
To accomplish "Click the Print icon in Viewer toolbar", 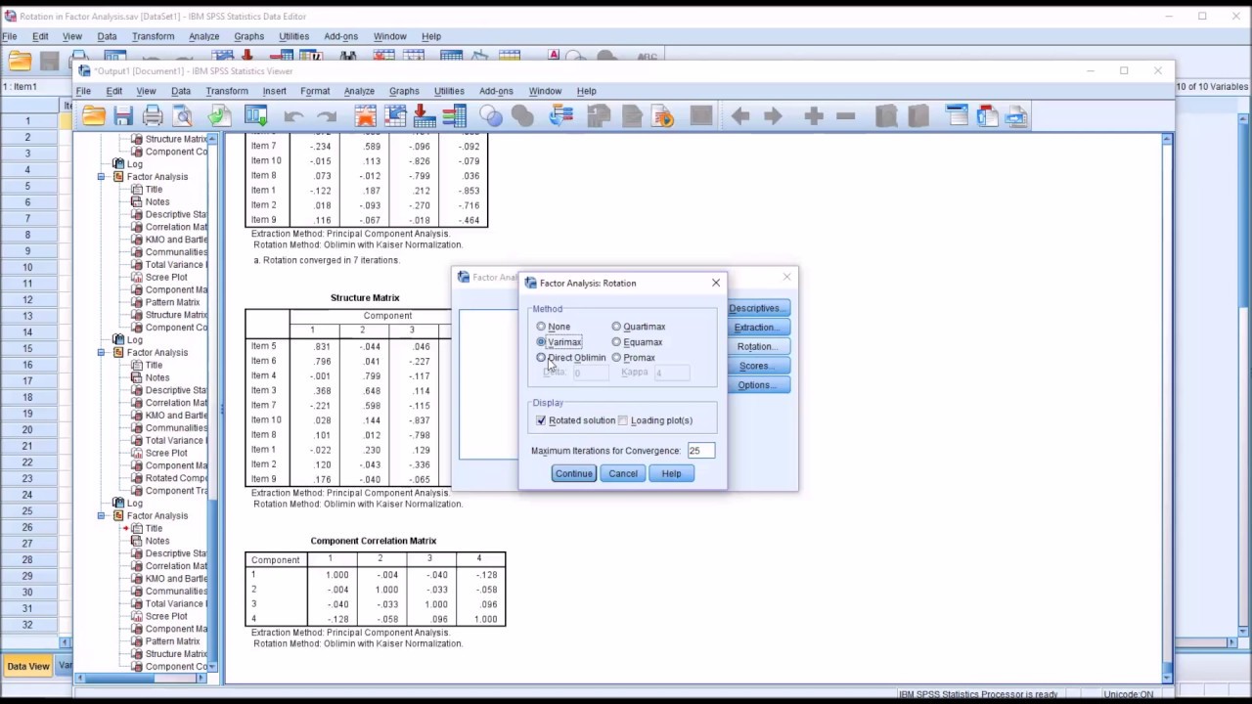I will click(x=153, y=116).
